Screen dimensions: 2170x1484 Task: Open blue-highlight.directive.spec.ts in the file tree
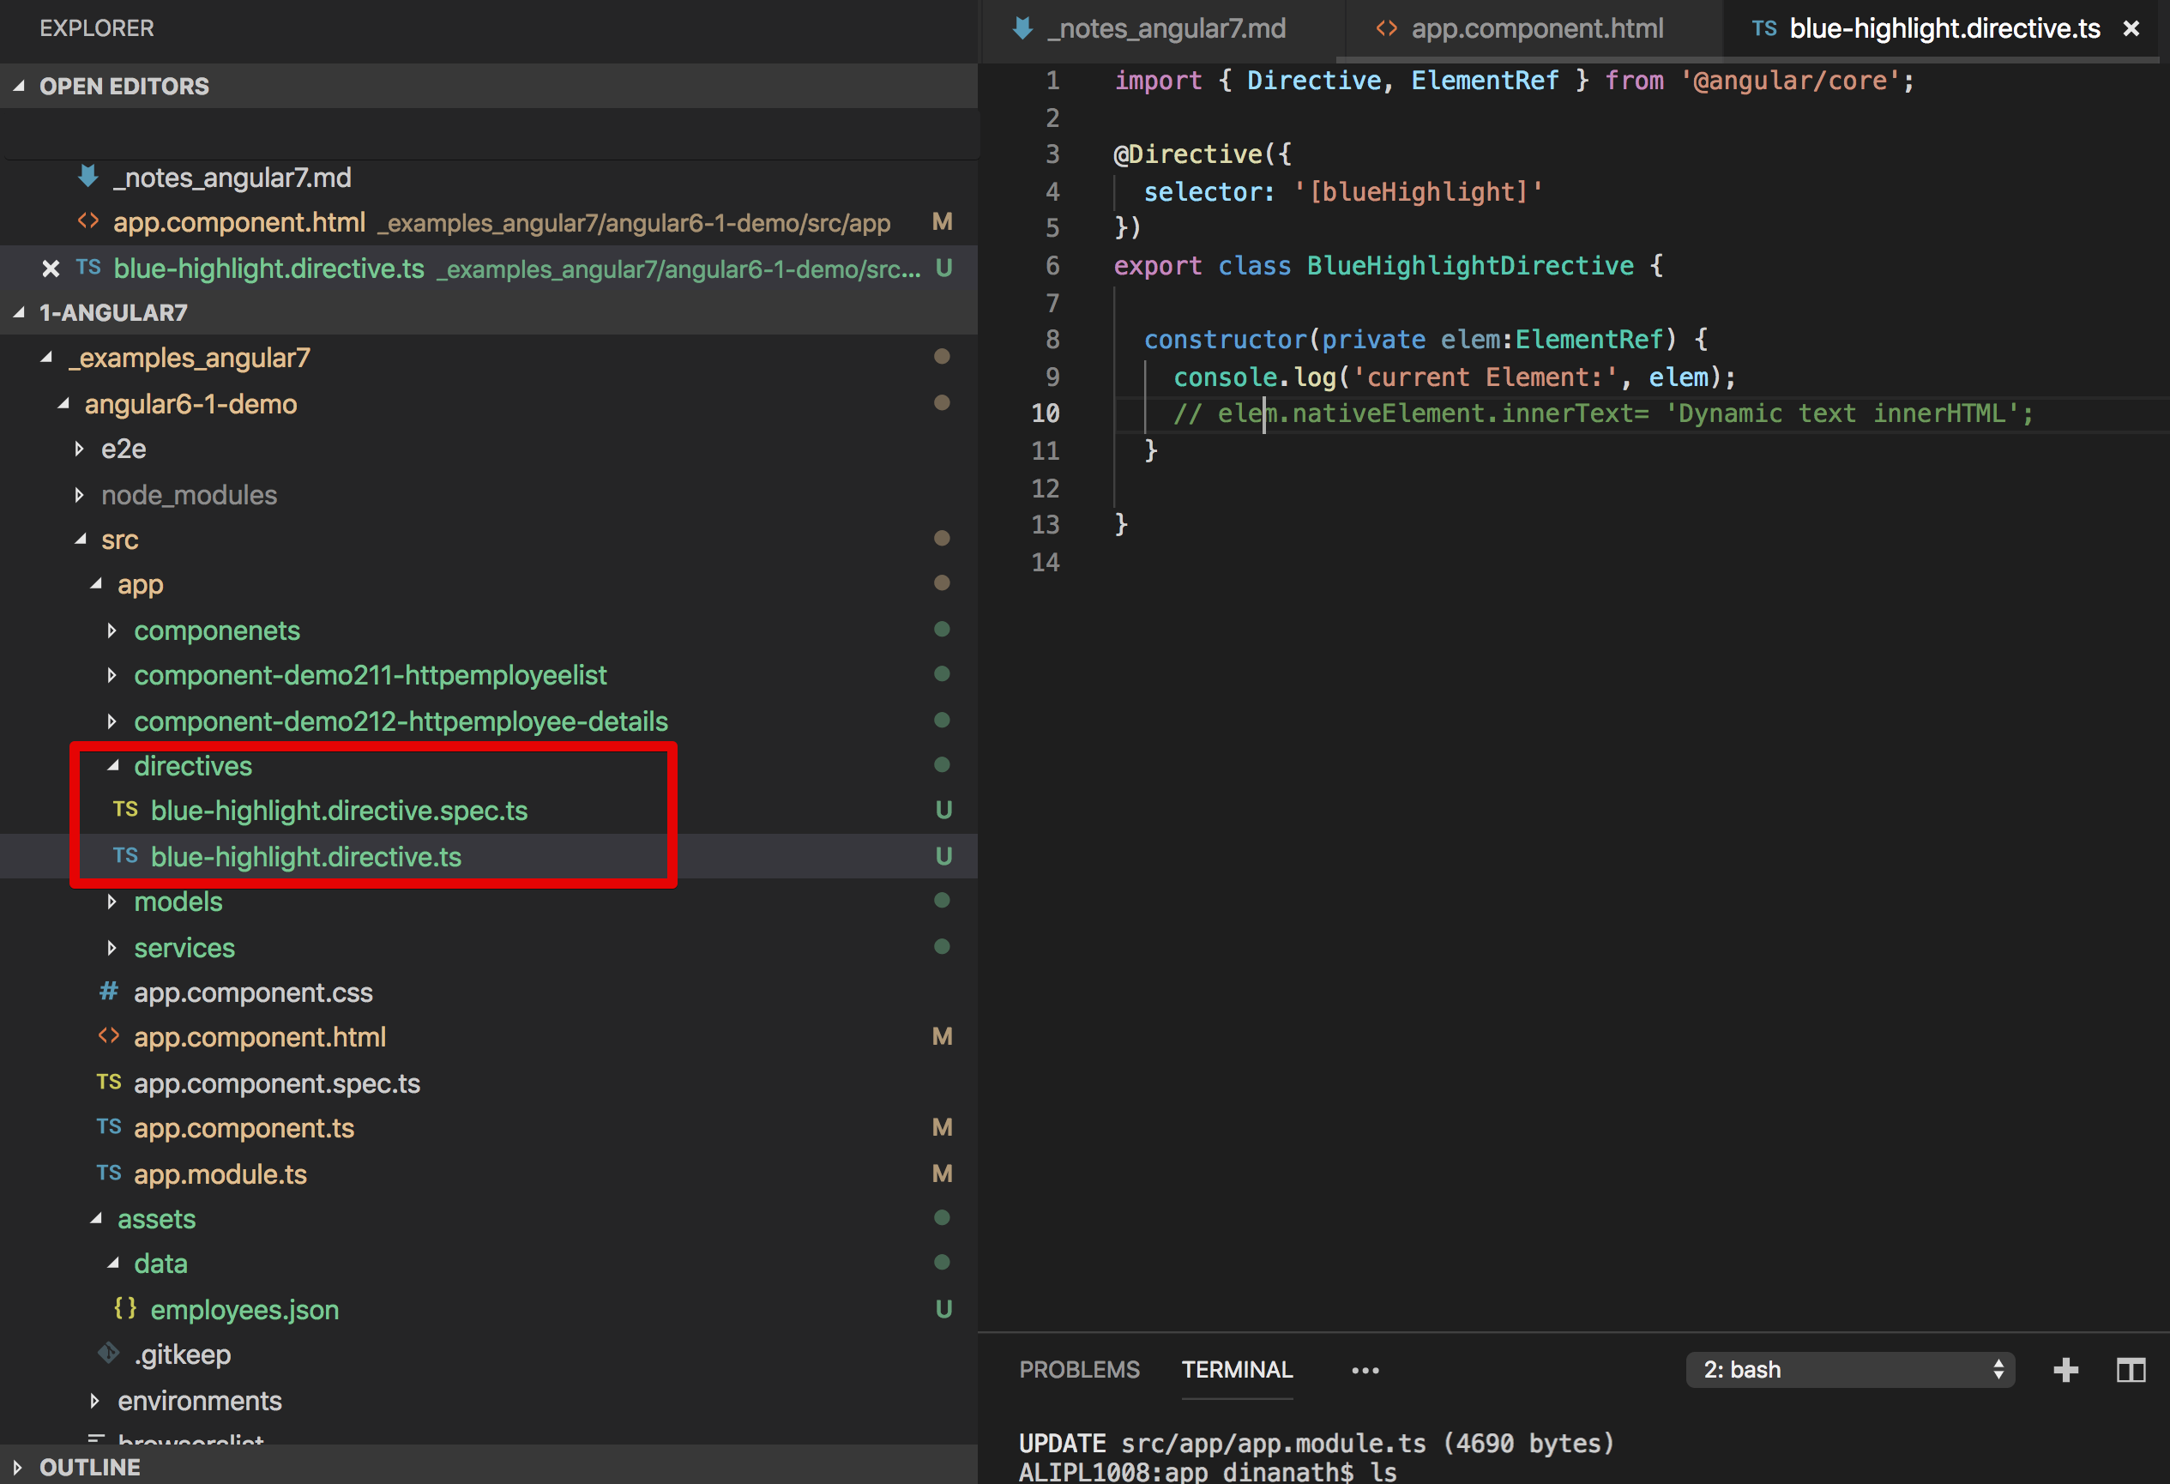[338, 811]
